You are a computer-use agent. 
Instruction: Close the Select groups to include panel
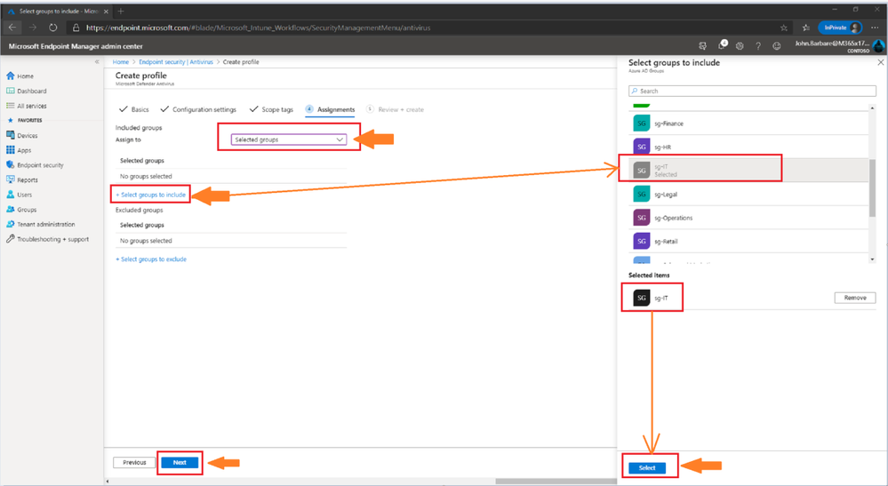coord(880,62)
